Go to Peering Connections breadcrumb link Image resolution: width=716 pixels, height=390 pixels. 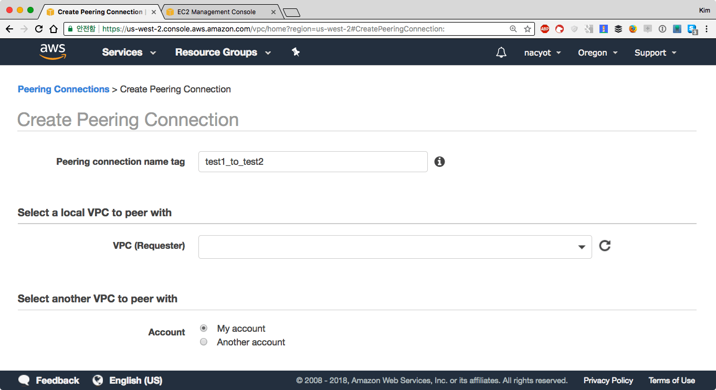click(x=64, y=89)
